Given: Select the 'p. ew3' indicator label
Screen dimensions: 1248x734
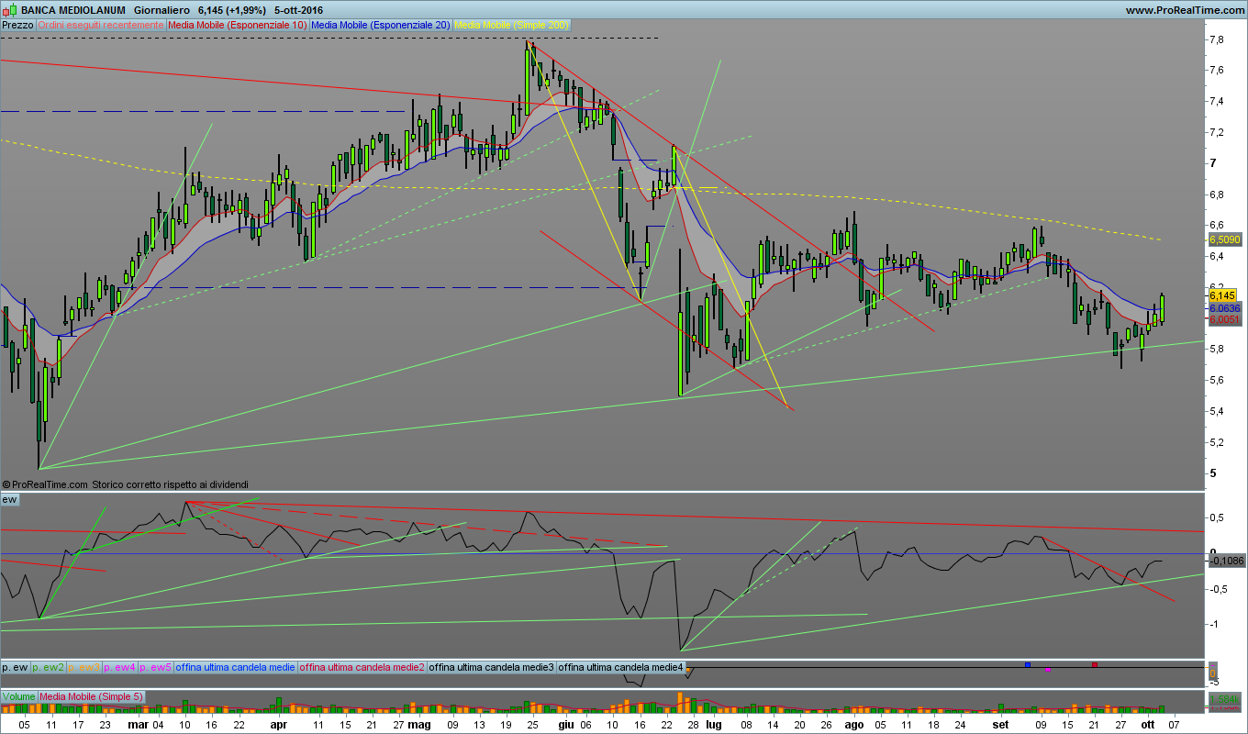Looking at the screenshot, I should click(x=85, y=667).
